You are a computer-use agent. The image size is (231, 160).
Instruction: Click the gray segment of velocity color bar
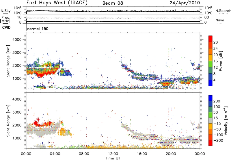(210, 121)
